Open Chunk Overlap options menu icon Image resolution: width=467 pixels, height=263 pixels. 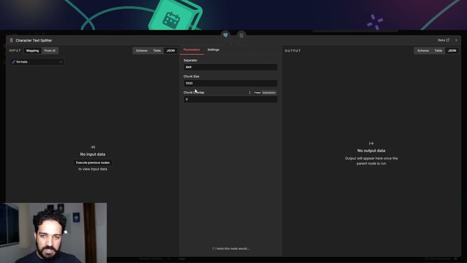coord(250,93)
